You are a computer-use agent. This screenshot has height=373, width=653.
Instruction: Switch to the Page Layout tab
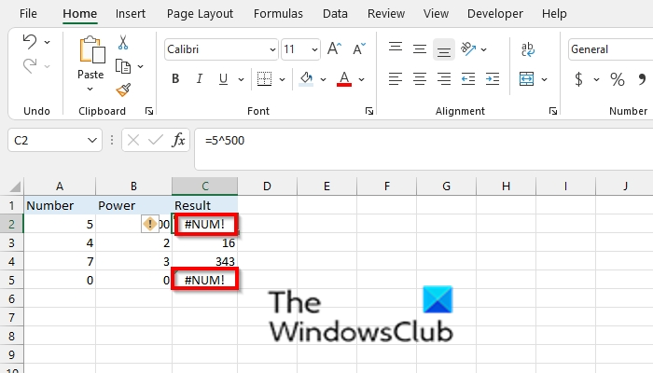coord(200,14)
